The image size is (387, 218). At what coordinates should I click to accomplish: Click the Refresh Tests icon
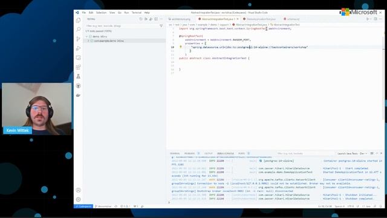coord(141,19)
